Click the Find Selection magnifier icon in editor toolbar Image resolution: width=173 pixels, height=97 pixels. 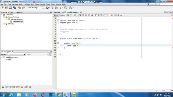80,15
